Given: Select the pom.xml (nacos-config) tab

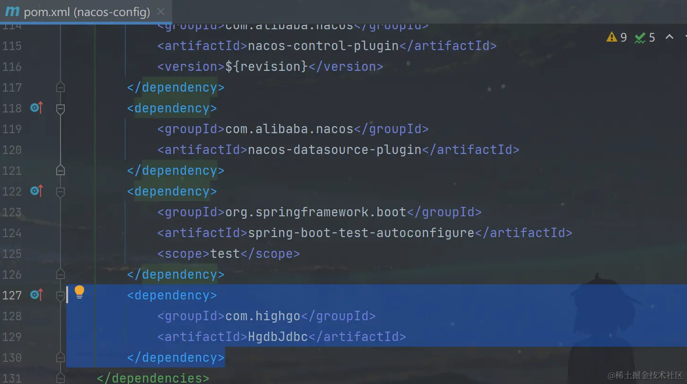Looking at the screenshot, I should (87, 12).
